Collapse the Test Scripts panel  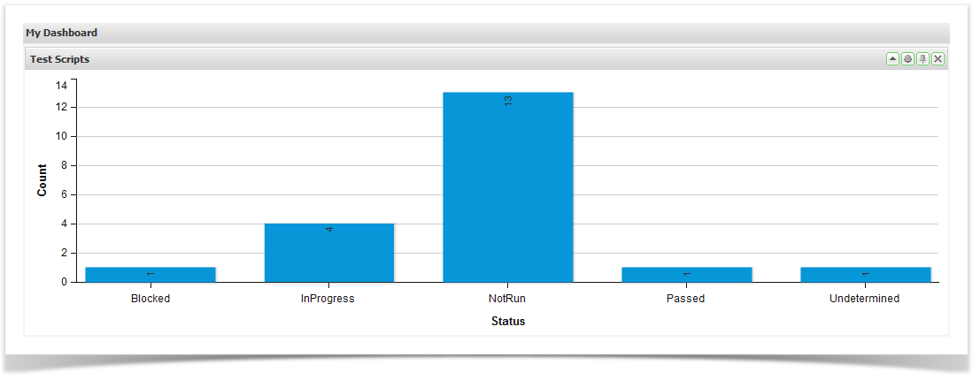(892, 59)
